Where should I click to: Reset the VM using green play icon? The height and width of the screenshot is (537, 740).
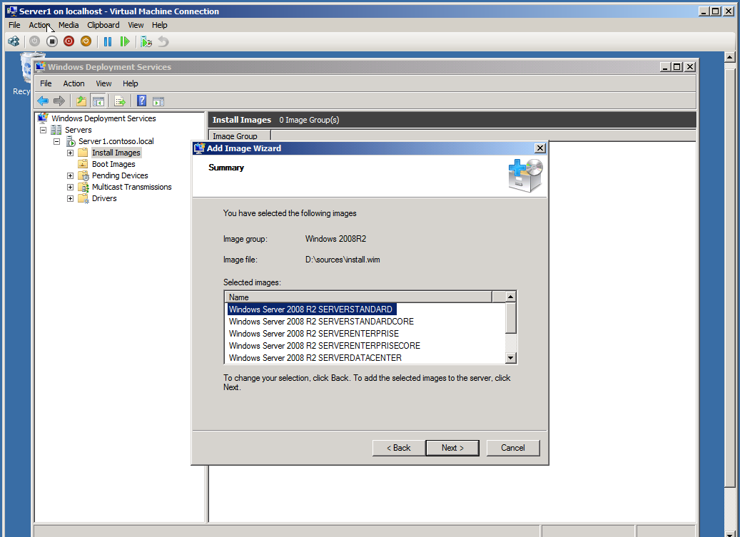[x=125, y=41]
